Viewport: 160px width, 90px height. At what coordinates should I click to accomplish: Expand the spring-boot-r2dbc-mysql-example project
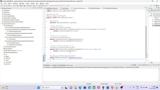pyautogui.click(x=1, y=22)
